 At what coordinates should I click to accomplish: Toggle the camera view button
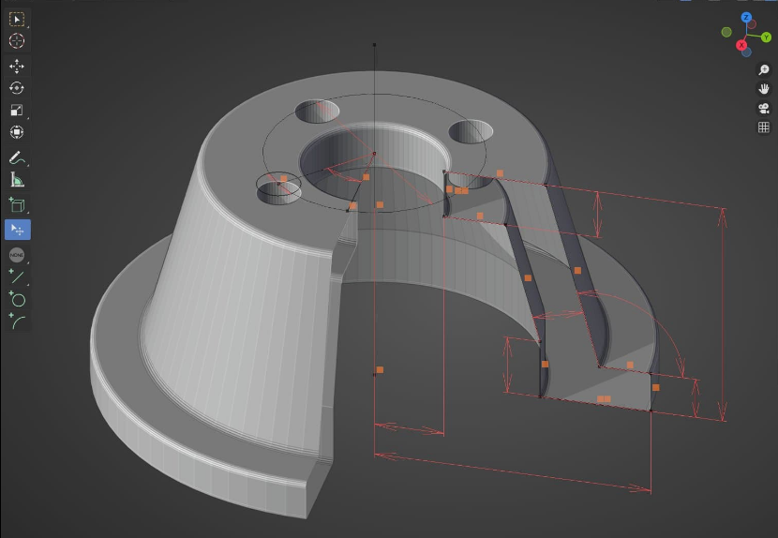(764, 108)
